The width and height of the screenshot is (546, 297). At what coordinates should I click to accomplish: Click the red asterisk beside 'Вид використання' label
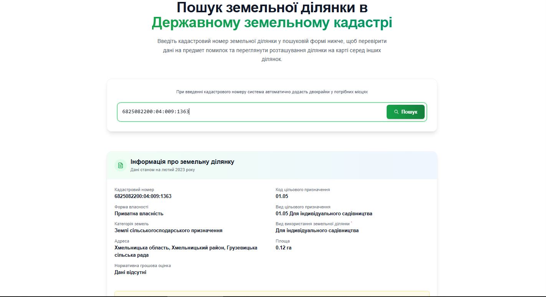click(351, 223)
